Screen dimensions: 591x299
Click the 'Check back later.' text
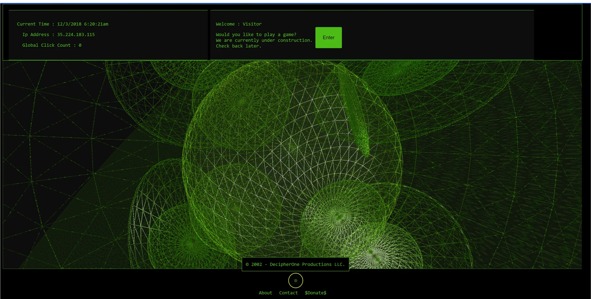[x=238, y=46]
